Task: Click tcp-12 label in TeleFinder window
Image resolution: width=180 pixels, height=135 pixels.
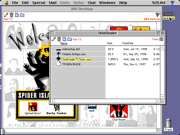Action: coord(77,39)
